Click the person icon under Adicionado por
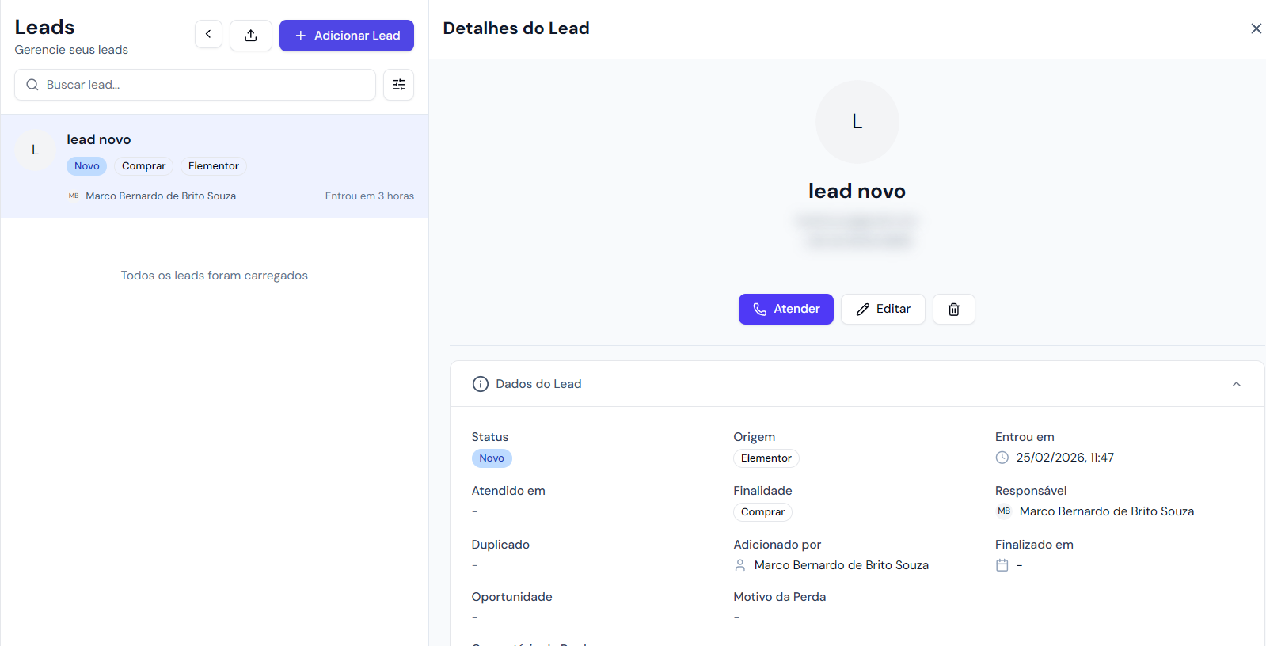Viewport: 1266px width, 646px height. [740, 565]
